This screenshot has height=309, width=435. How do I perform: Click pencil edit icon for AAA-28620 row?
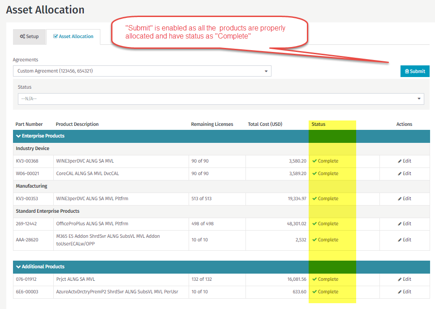pos(400,240)
